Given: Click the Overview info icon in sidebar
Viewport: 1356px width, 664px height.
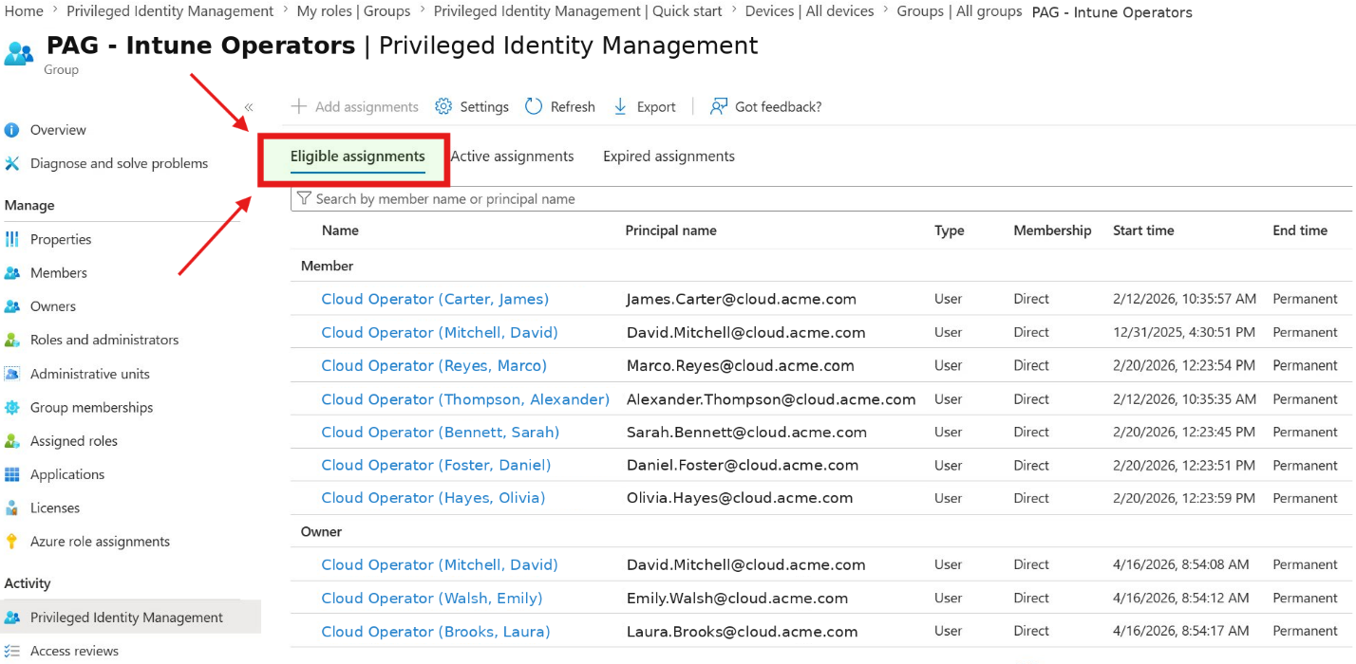Looking at the screenshot, I should point(11,130).
